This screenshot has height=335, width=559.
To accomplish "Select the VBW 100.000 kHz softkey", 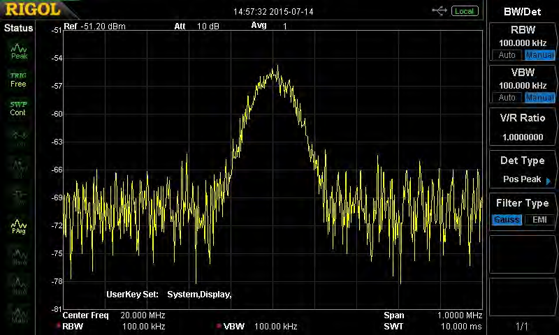I will 523,84.
